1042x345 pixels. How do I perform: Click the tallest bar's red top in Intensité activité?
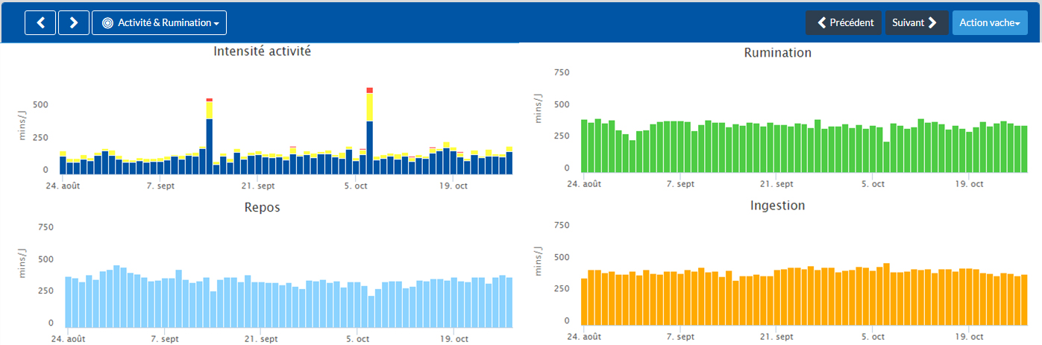click(370, 90)
